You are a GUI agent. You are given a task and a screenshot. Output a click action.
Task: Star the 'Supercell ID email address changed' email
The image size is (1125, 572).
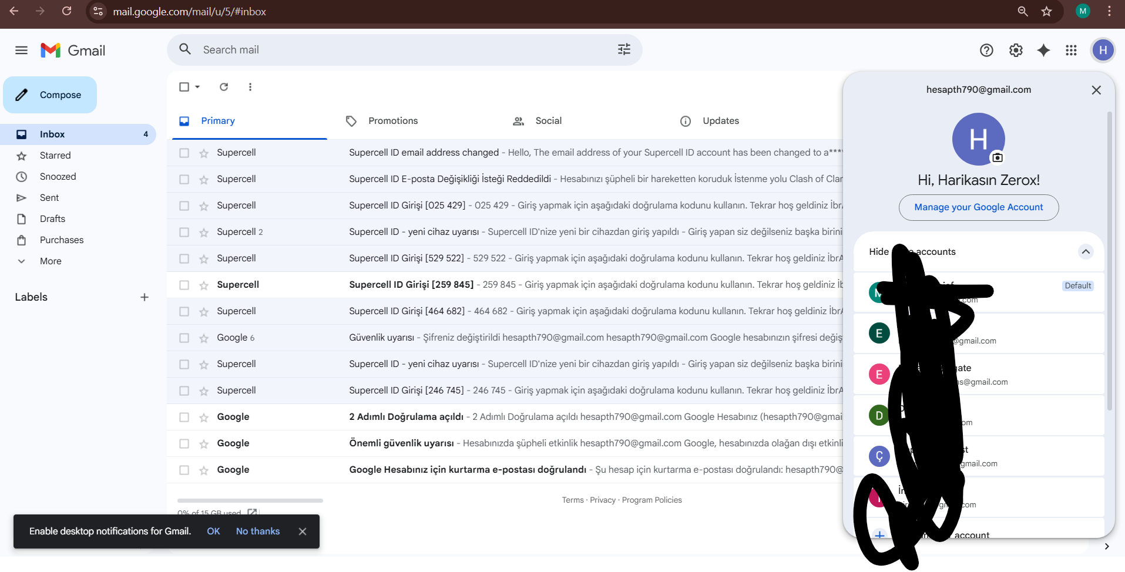click(204, 153)
